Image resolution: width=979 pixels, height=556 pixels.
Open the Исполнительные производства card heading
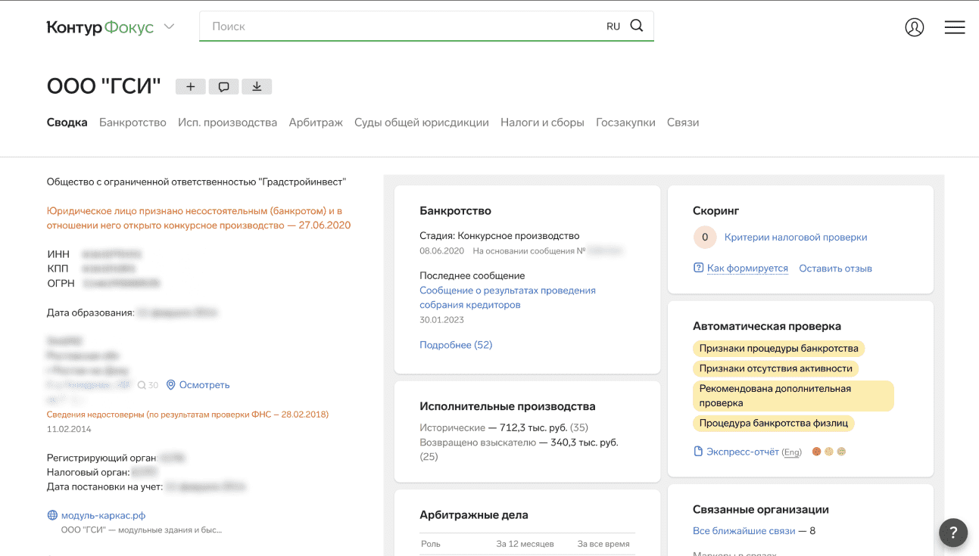coord(507,406)
